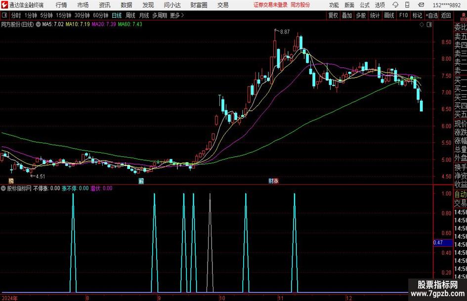Viewport: 467px width, 301px height.
Task: Click the 画线 drawing button
Action: [x=389, y=15]
